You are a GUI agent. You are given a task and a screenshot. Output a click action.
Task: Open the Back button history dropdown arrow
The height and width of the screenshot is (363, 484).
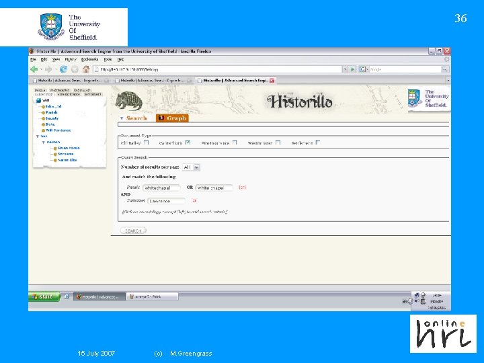coord(41,69)
